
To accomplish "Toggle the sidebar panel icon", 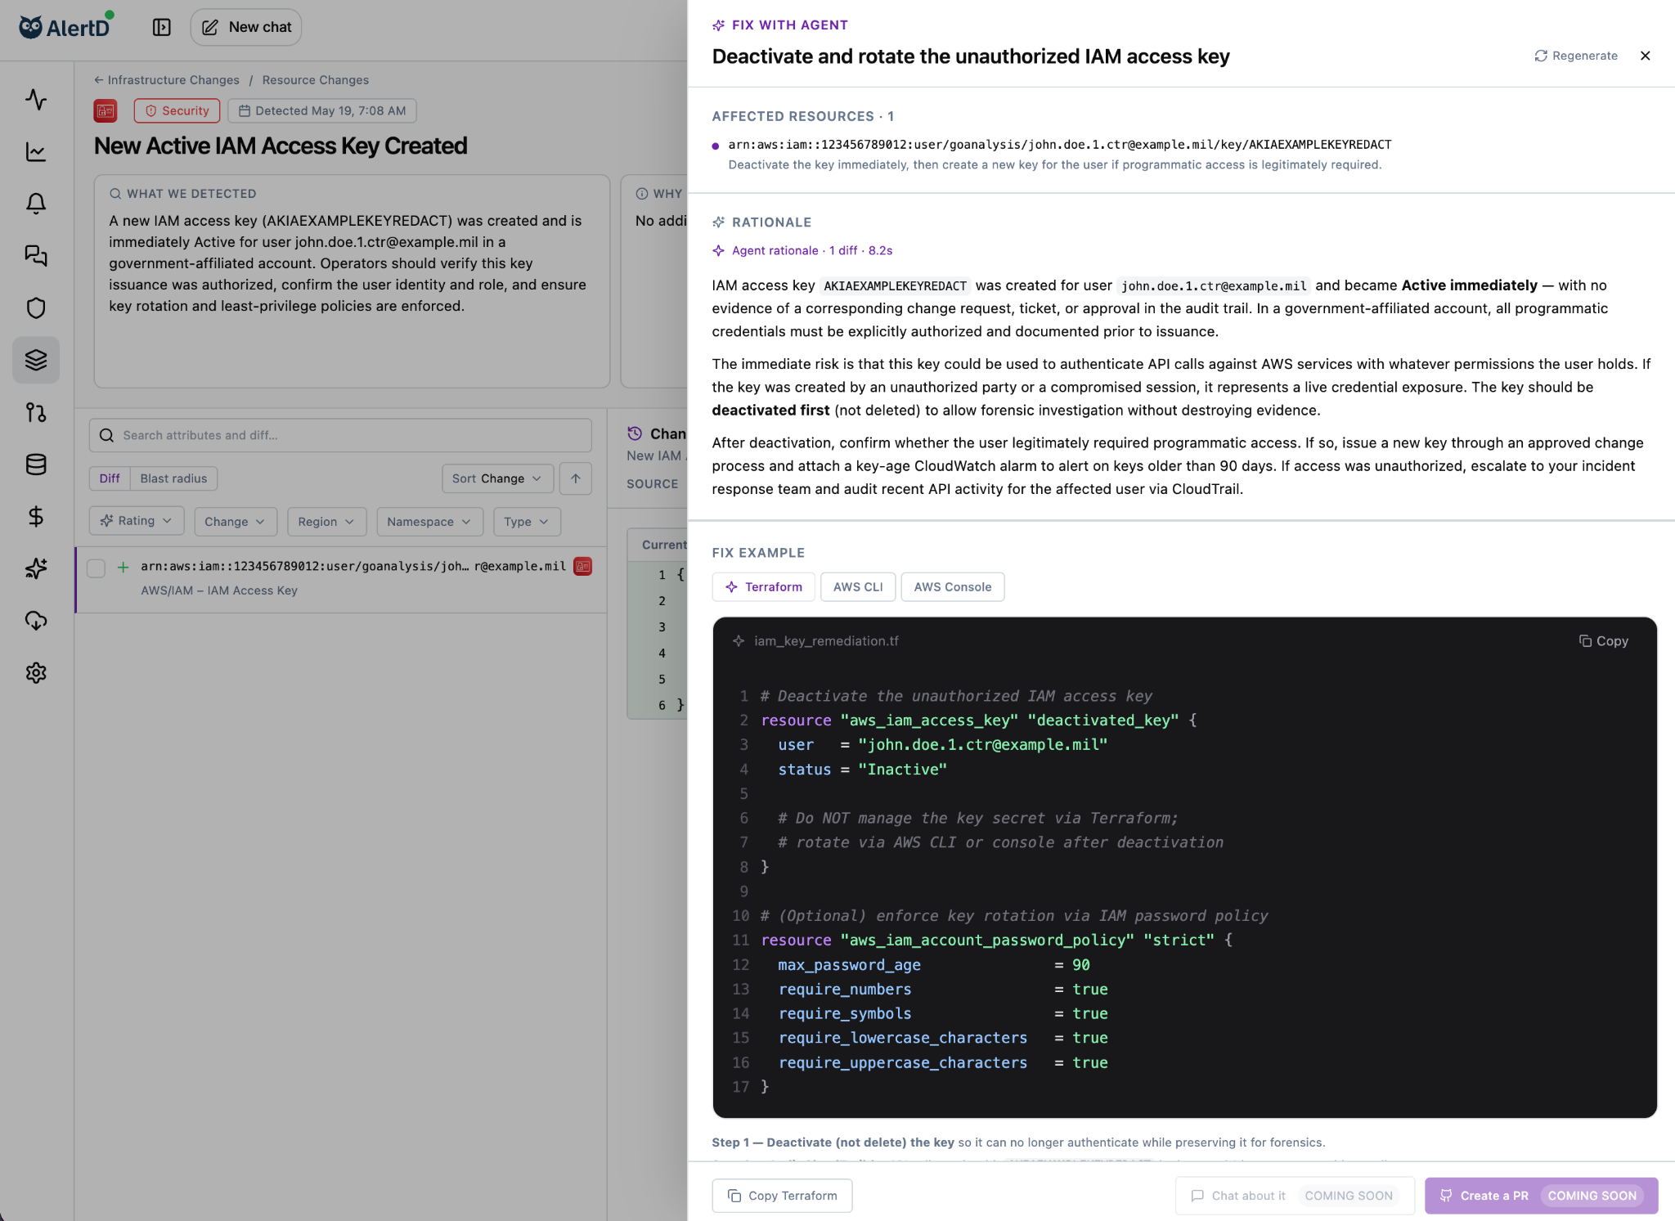I will click(x=162, y=27).
